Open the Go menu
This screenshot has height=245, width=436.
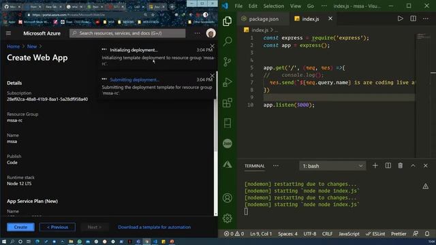click(311, 6)
